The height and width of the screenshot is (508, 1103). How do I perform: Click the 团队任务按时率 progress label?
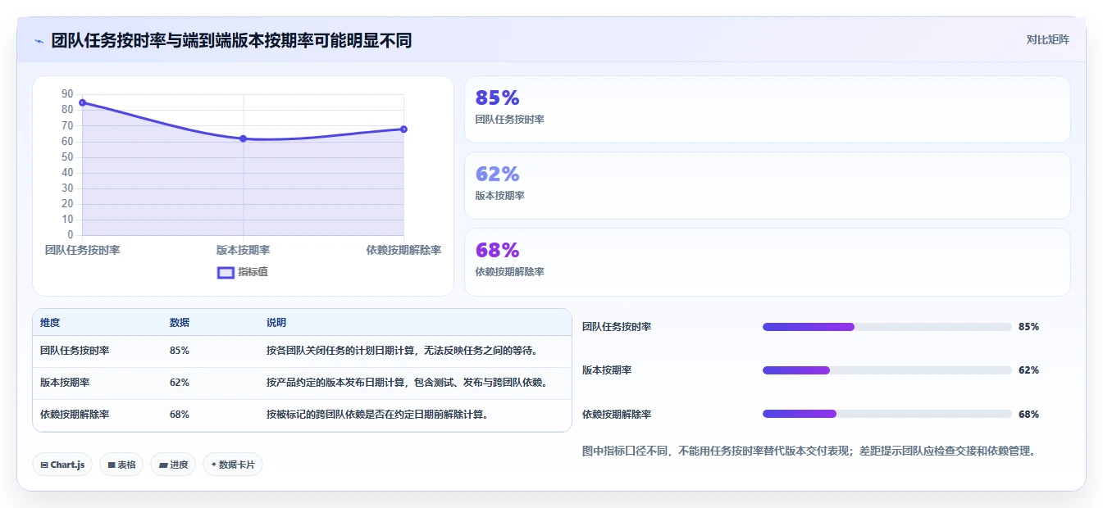point(617,327)
